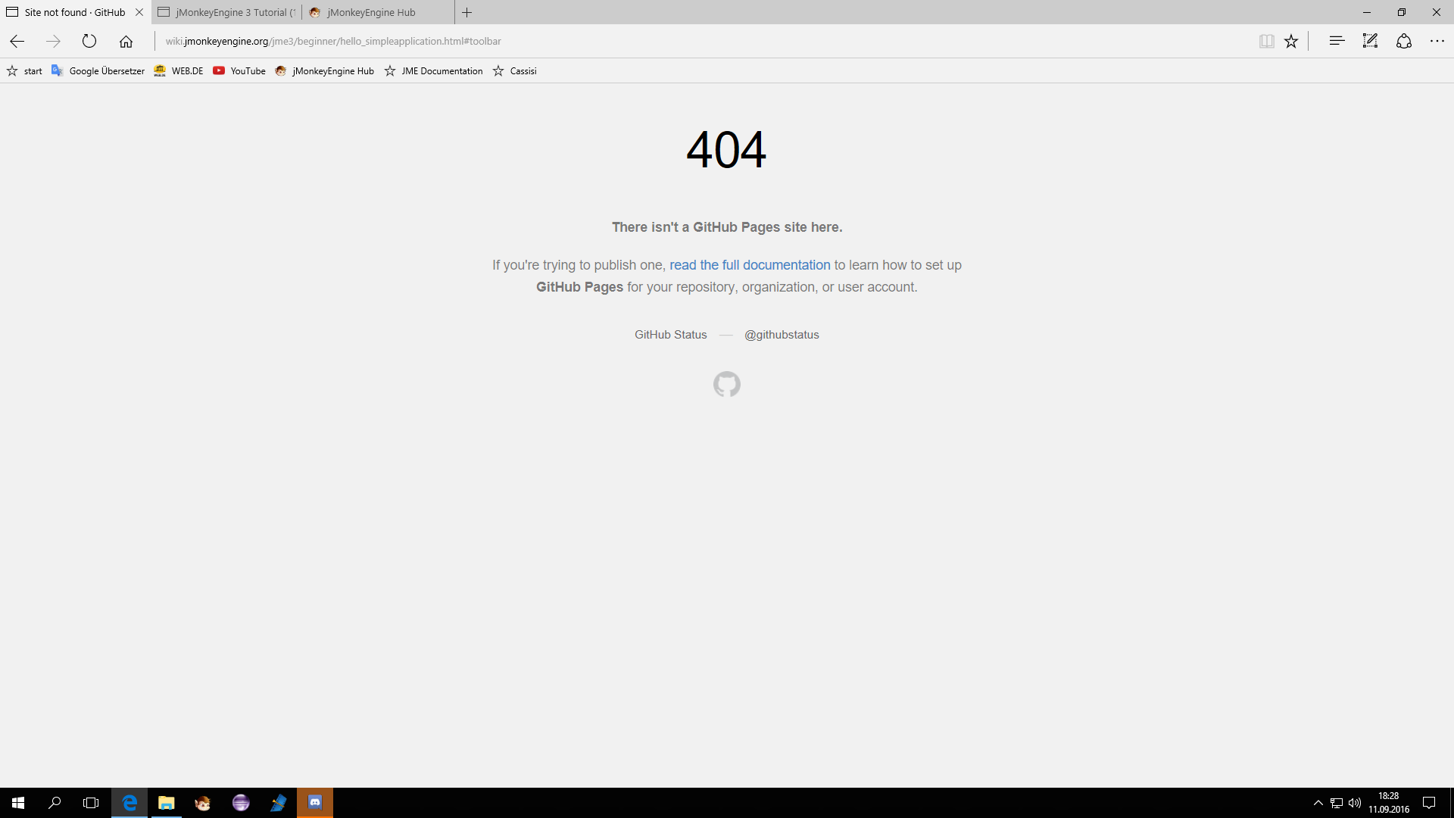Expand hidden system tray icons chevron
This screenshot has height=818, width=1454.
pos(1318,803)
